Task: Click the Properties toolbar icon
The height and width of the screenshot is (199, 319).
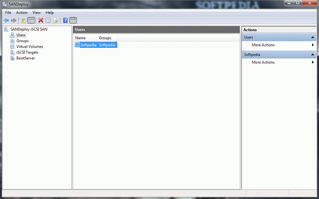Action: click(x=48, y=20)
